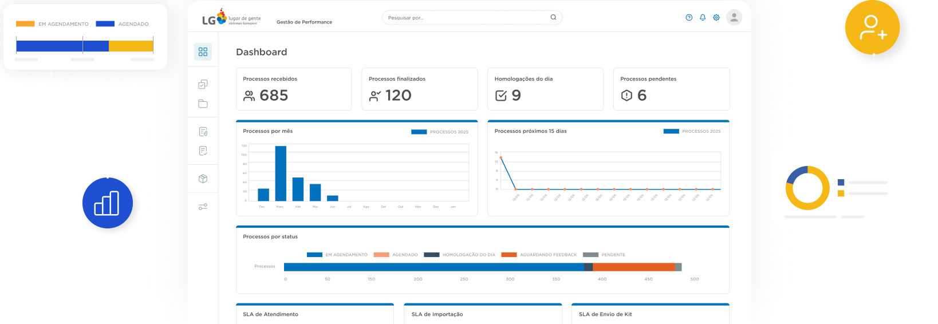This screenshot has width=938, height=324.
Task: Open the folder icon in sidebar
Action: [x=203, y=104]
